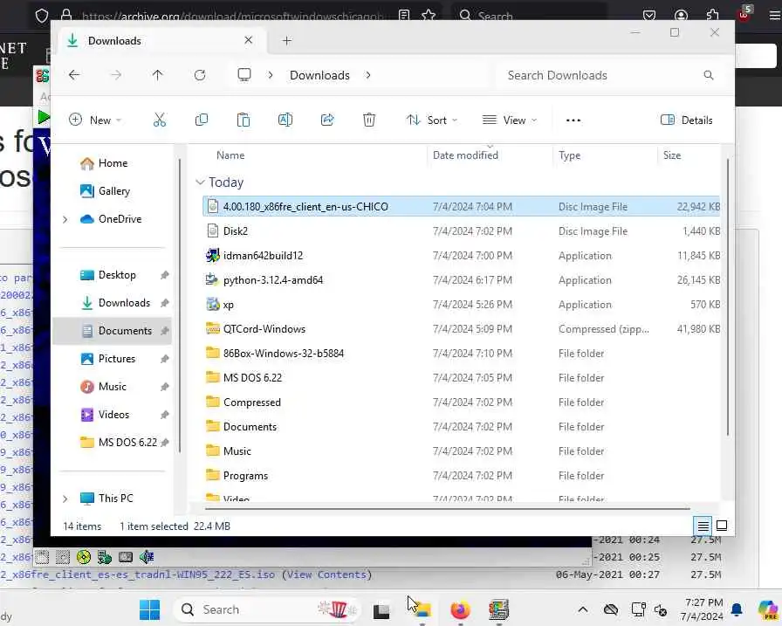Viewport: 782px width, 626px height.
Task: Sort by Type column header
Action: [x=570, y=155]
